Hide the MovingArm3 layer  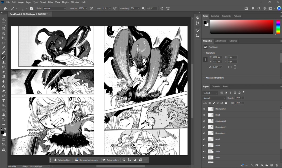click(x=204, y=109)
